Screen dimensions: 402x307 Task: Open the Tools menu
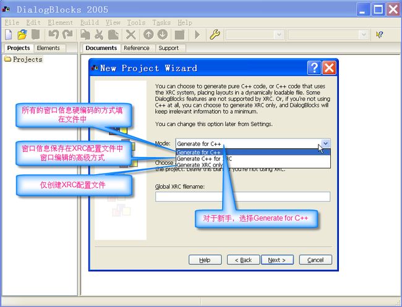click(x=136, y=22)
